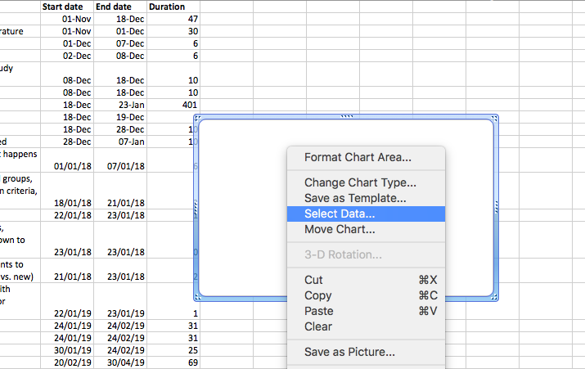Select the Duration cell showing 401
This screenshot has width=585, height=369.
173,105
